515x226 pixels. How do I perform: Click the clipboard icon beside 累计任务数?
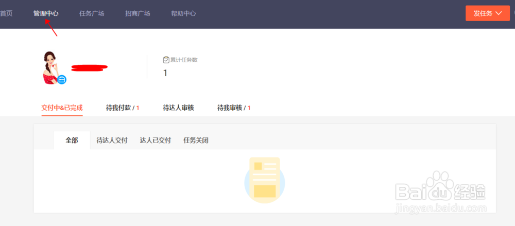click(x=166, y=60)
